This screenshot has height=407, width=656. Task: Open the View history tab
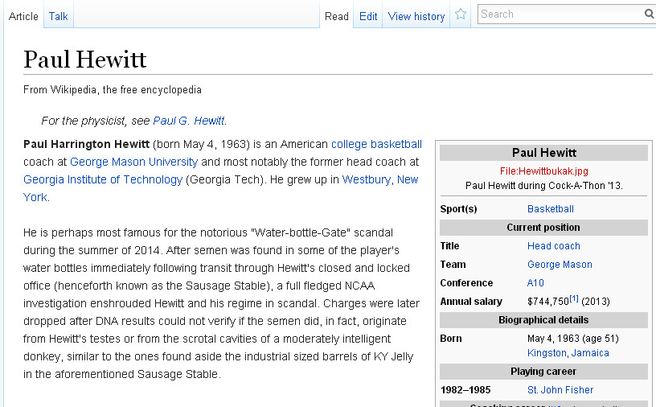(x=416, y=16)
